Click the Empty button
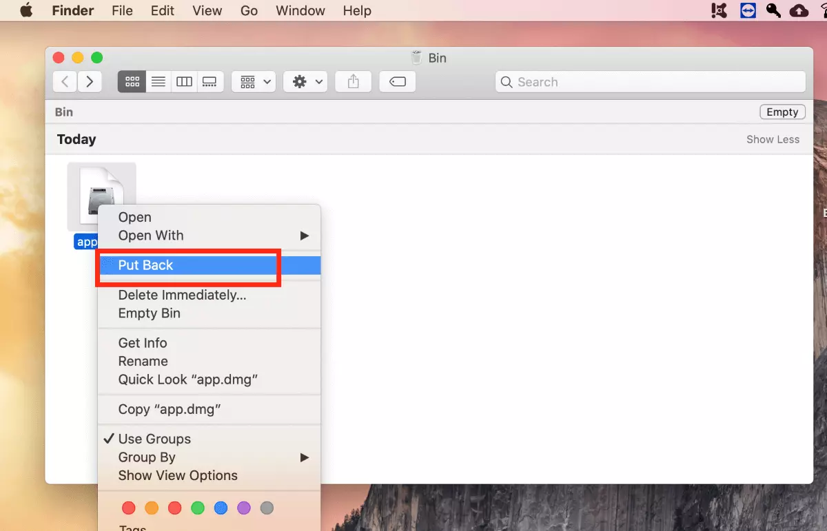 (x=782, y=112)
